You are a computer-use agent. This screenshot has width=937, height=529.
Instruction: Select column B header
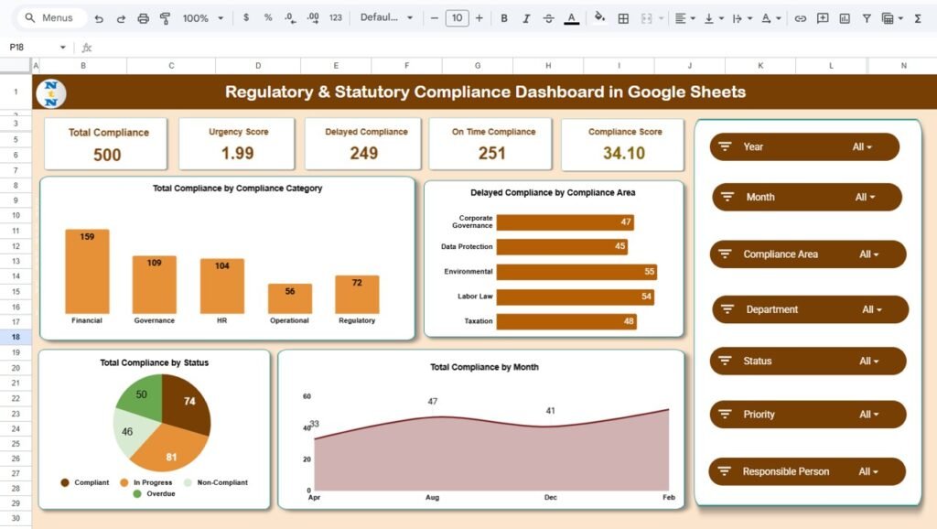pos(83,66)
